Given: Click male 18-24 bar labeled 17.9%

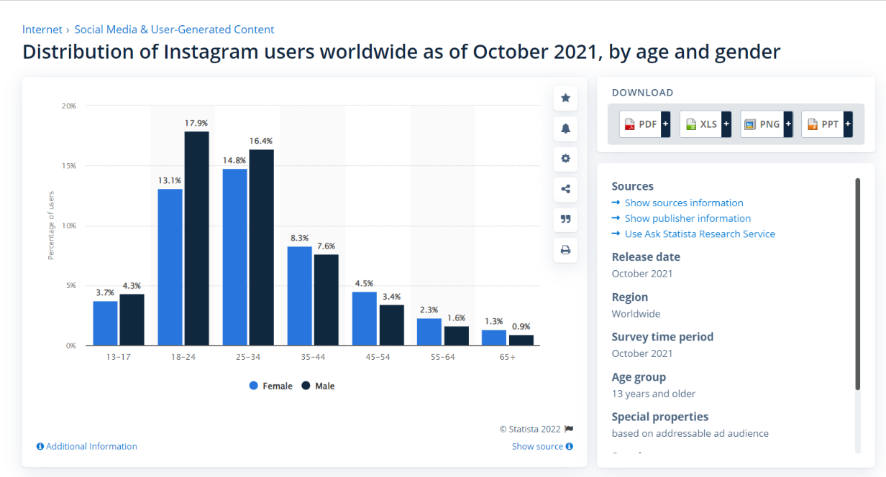Looking at the screenshot, I should coord(196,239).
